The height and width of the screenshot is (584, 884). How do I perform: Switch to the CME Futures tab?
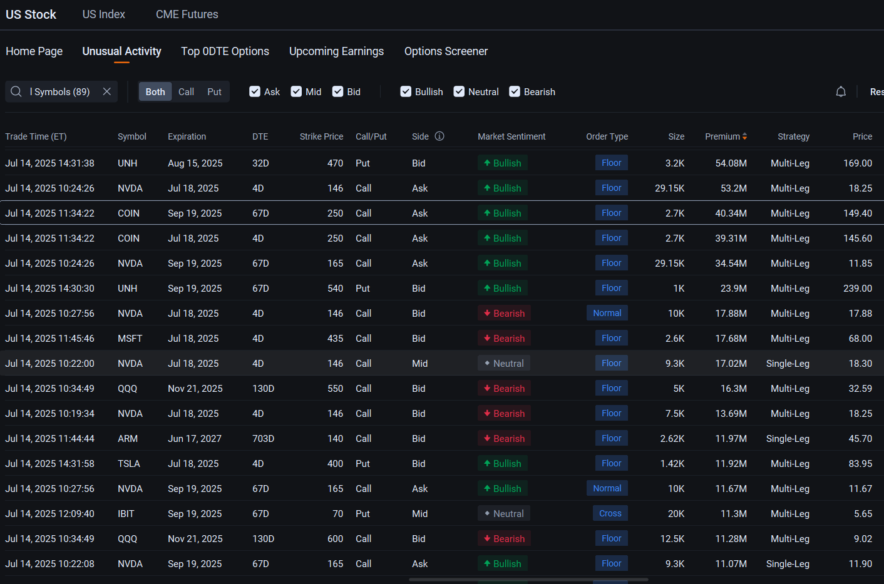coord(187,14)
